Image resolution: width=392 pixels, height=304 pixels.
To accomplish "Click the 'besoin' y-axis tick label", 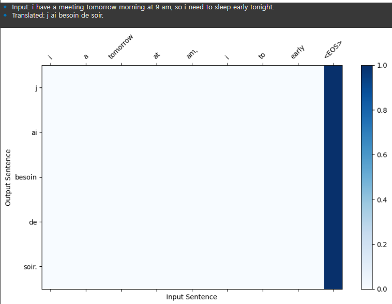I will click(x=26, y=177).
